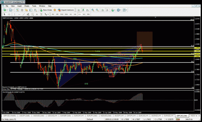Open the Strategy Tester icon
The width and height of the screenshot is (202, 122).
point(35,10)
